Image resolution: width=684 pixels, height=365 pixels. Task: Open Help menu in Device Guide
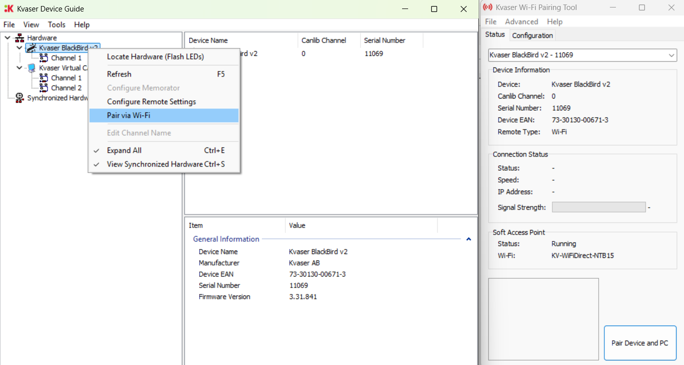pyautogui.click(x=82, y=24)
